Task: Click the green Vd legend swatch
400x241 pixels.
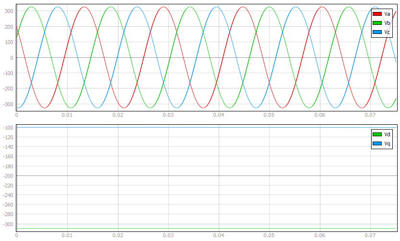Action: click(x=377, y=135)
